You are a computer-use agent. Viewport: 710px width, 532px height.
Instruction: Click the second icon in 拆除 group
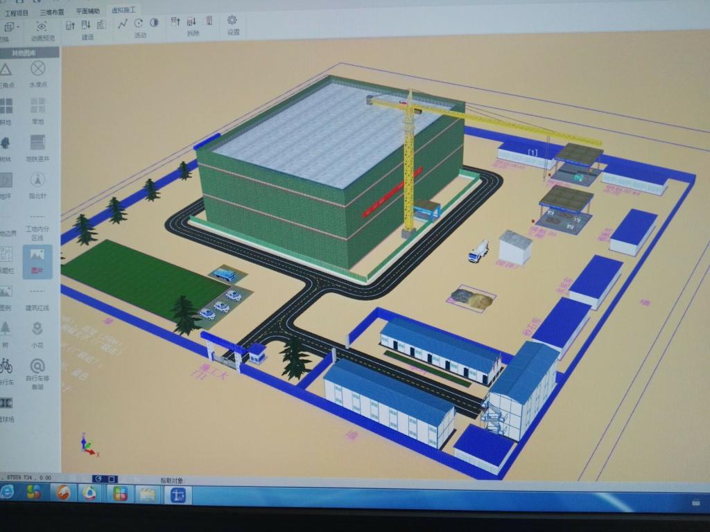[191, 23]
